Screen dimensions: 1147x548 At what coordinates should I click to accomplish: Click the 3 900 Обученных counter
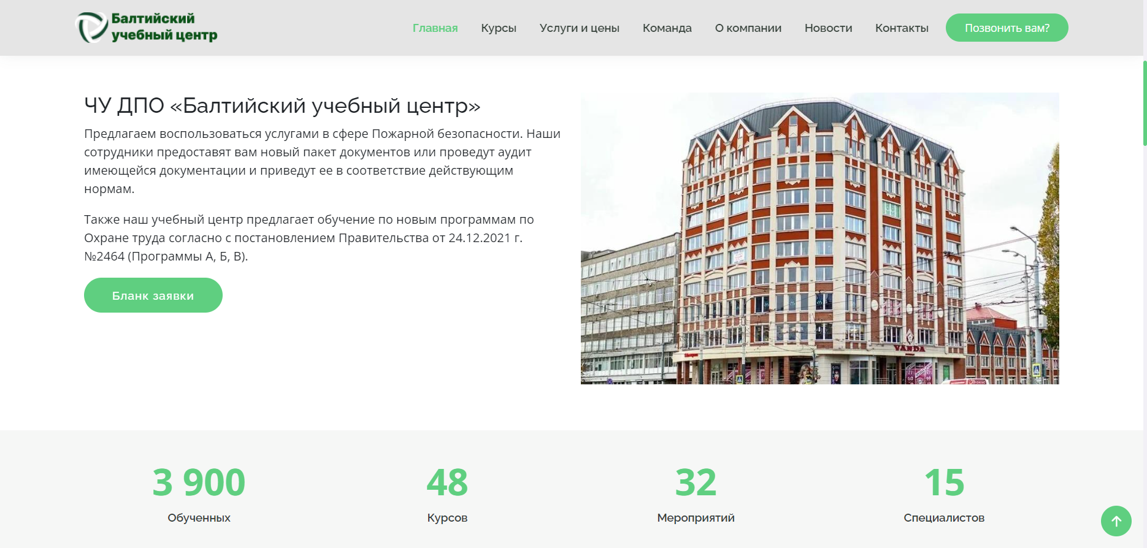point(199,482)
